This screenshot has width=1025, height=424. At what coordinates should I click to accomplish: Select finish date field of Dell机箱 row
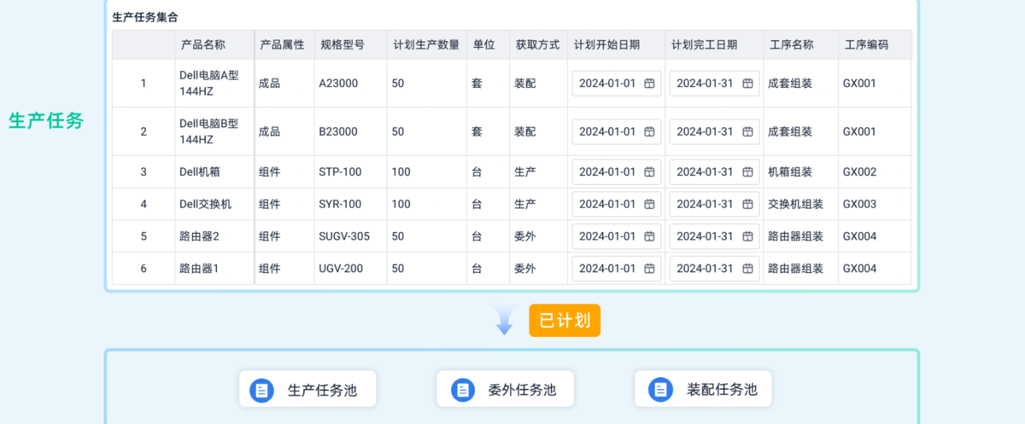coord(715,171)
